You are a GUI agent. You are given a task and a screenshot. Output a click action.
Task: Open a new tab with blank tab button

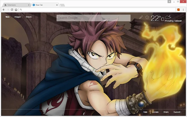point(62,5)
